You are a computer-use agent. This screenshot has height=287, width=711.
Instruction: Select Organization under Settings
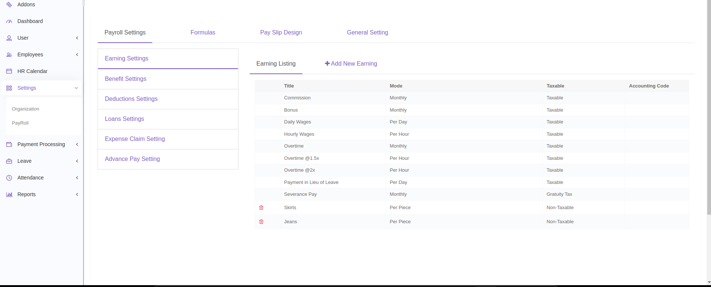click(x=26, y=109)
